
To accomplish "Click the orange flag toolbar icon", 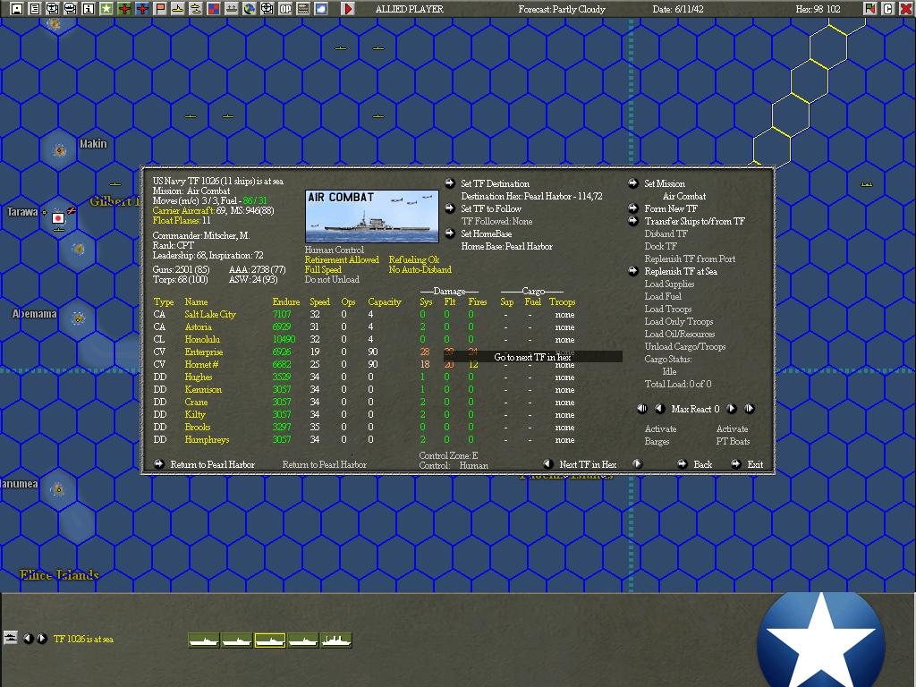I will [x=159, y=9].
